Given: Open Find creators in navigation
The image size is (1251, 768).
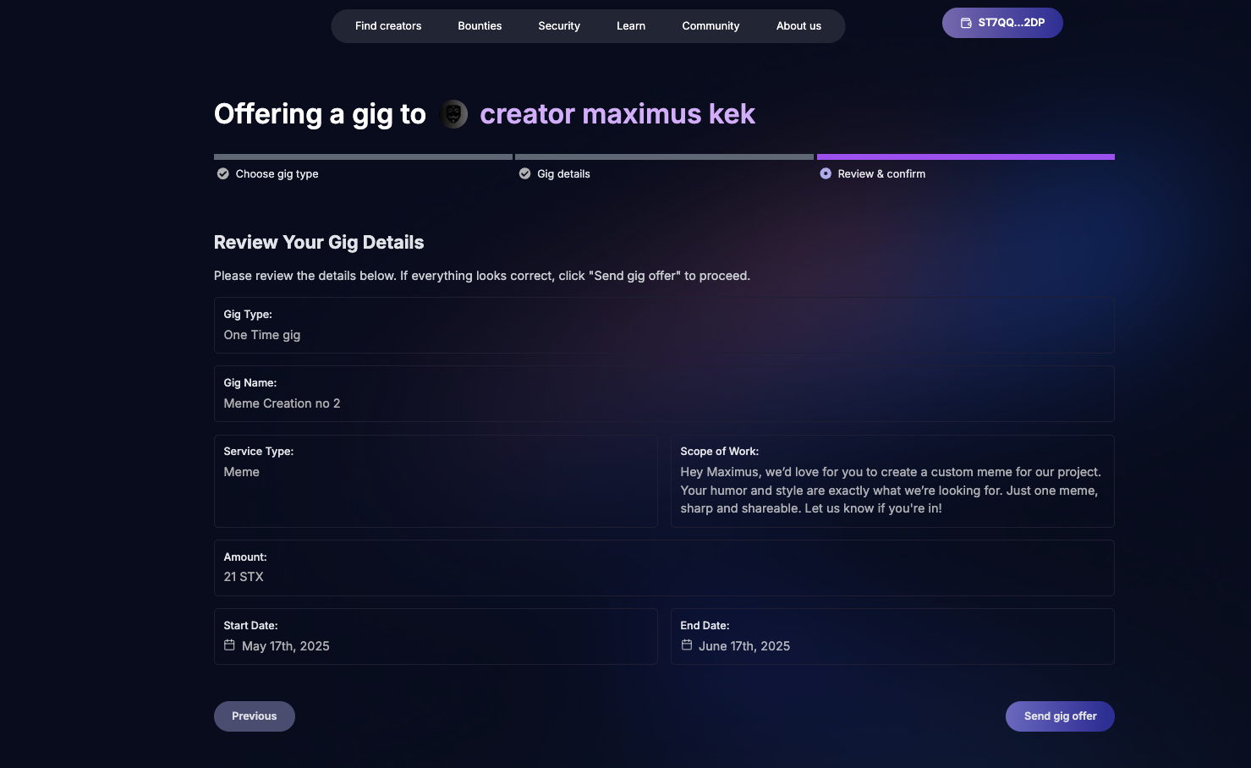Looking at the screenshot, I should 388,26.
